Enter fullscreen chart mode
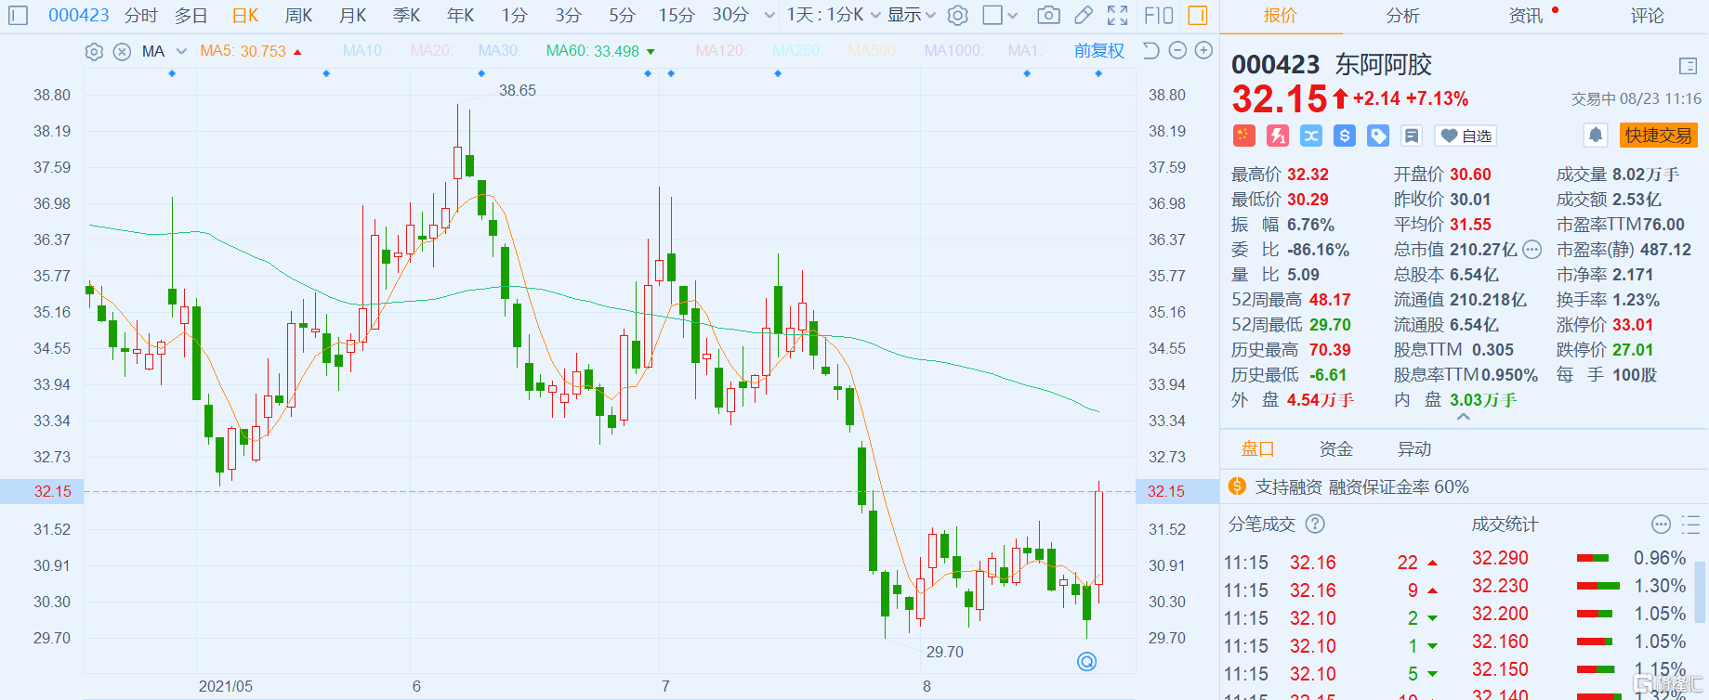 pos(1118,15)
